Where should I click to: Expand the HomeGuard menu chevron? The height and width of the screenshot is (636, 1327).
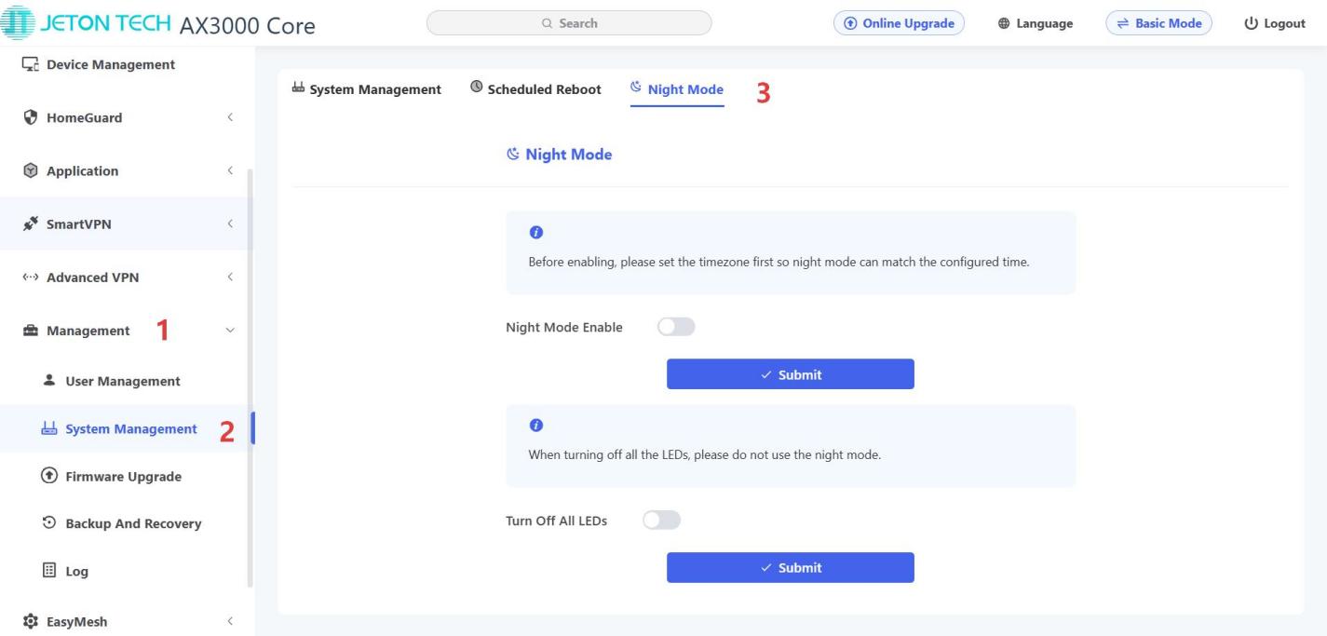[229, 117]
